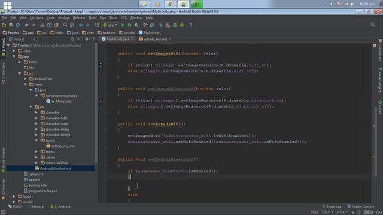Expand the drawable-hdpi folder node

37,118
